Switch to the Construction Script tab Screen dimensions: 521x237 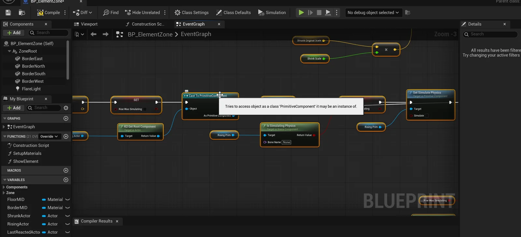pos(145,24)
